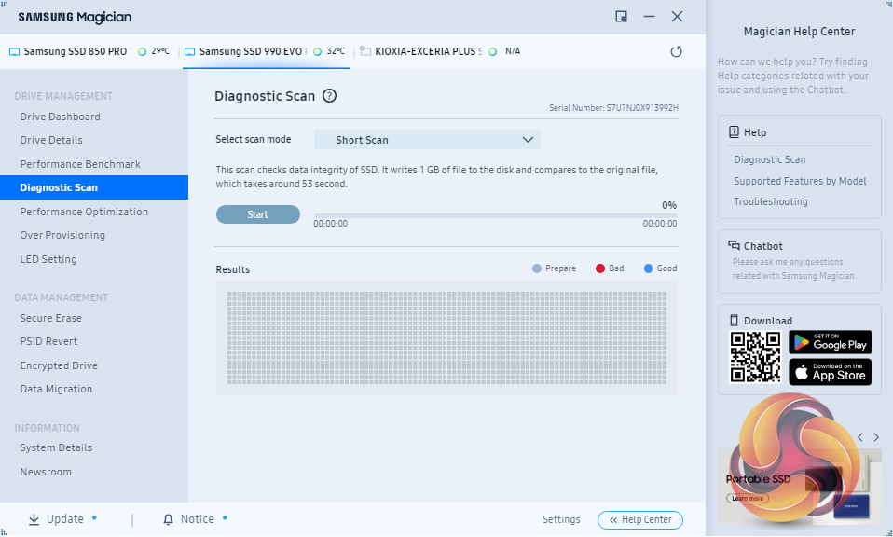Click the KIOXIA-EXCERIA PLUS drive icon

pyautogui.click(x=365, y=51)
